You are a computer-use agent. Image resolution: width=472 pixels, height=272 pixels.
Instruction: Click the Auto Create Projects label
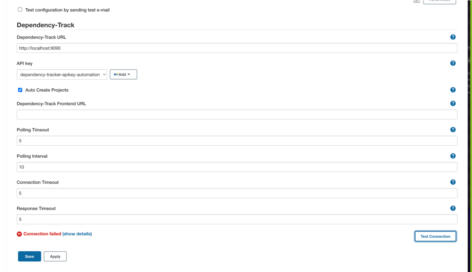(47, 90)
